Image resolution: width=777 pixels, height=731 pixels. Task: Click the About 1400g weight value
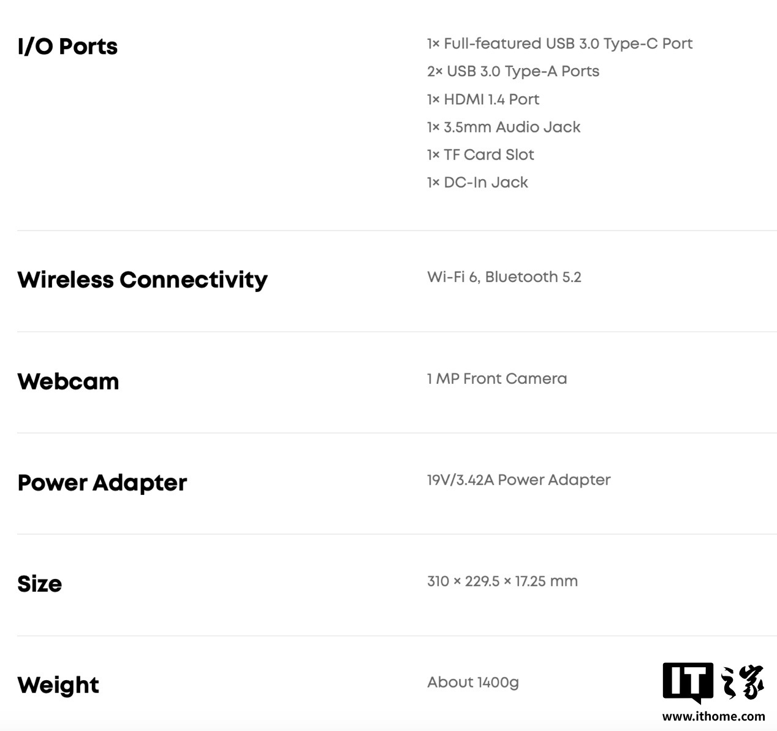coord(473,683)
